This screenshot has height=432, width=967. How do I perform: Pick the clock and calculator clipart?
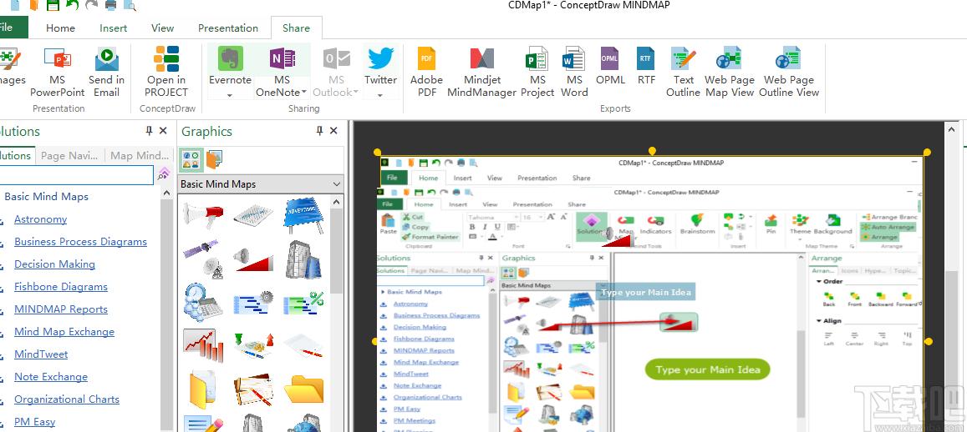click(203, 303)
